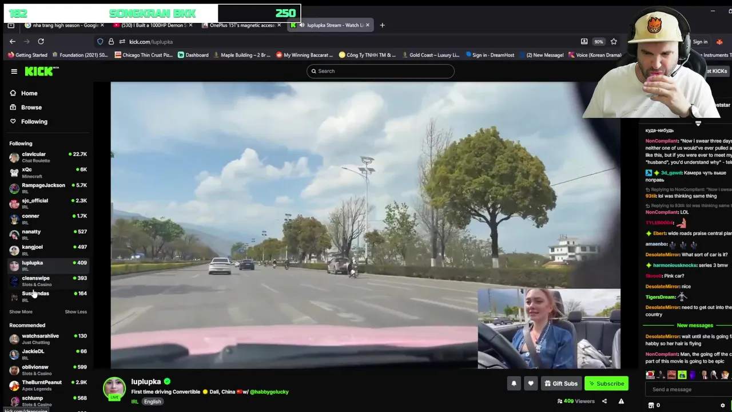Click the browser Back arrow
The width and height of the screenshot is (732, 412).
coord(13,41)
